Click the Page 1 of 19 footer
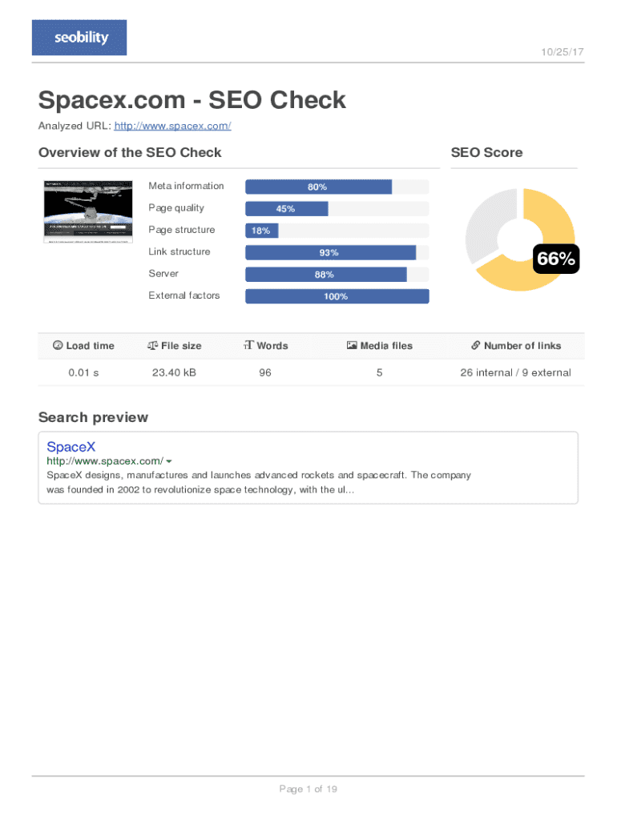 [308, 790]
